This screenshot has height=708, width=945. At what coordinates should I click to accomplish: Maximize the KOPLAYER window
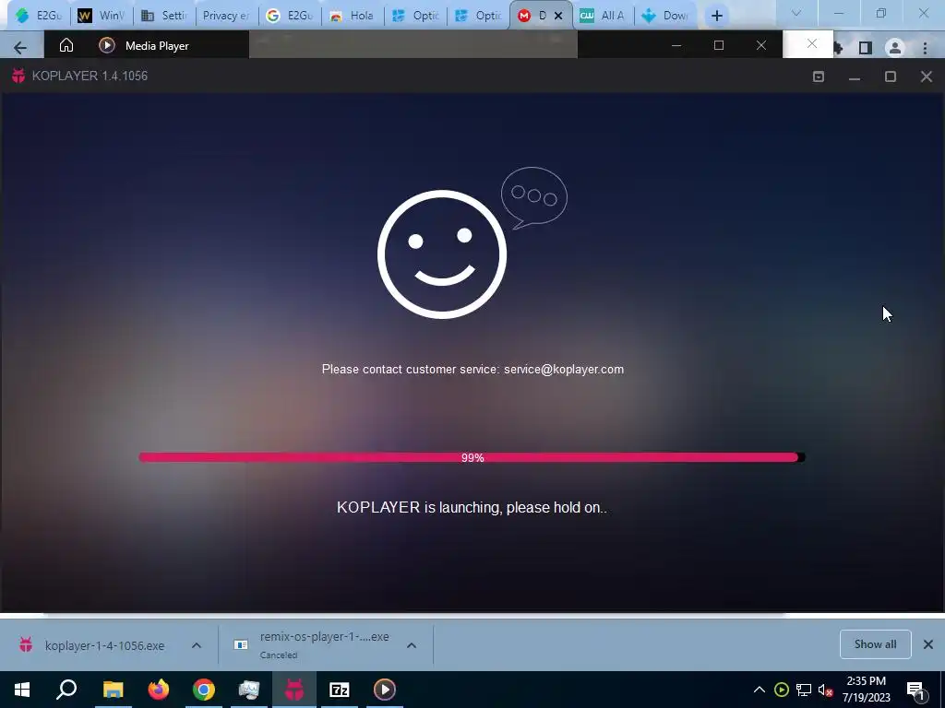891,77
